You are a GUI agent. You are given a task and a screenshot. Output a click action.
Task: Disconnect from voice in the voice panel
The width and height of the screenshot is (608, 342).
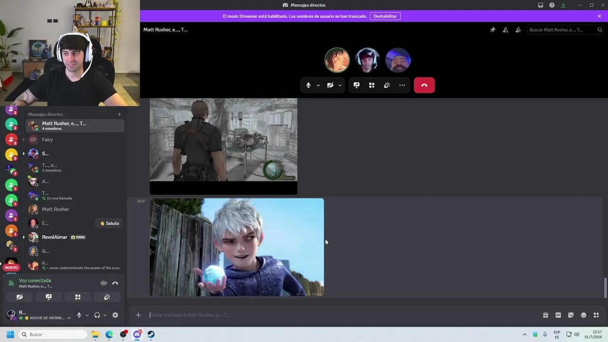pyautogui.click(x=115, y=283)
